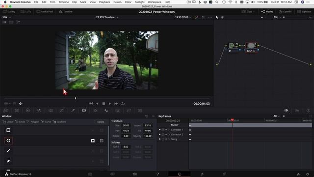Toggle loop playback

pyautogui.click(x=123, y=104)
